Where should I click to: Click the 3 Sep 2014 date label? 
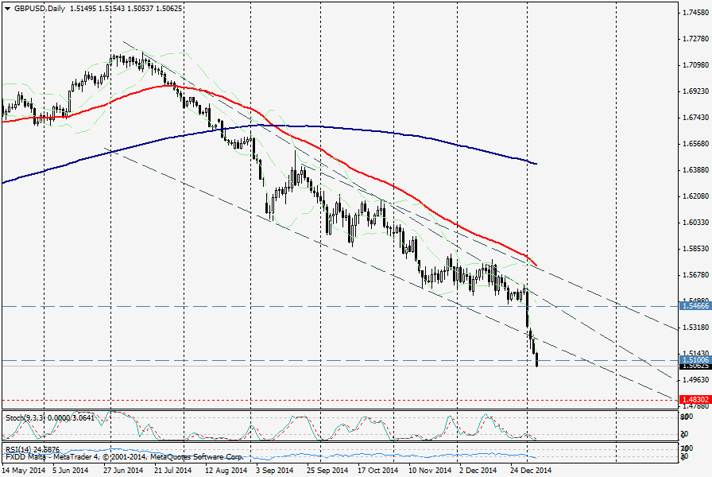point(273,470)
